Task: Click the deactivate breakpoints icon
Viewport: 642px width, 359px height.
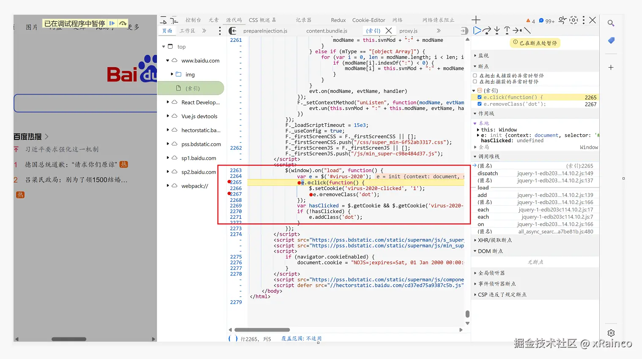Action: pyautogui.click(x=527, y=30)
